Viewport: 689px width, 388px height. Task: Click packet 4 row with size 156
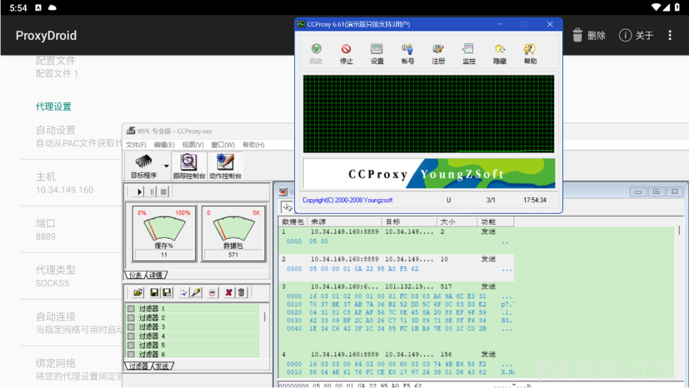pos(396,354)
